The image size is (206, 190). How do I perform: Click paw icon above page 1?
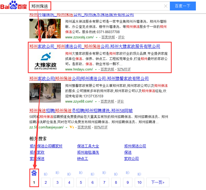click(34, 173)
